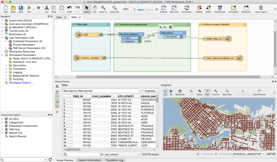Image resolution: width=277 pixels, height=162 pixels.
Task: Expand the local-area-boundary [SHAPEFILE] node
Action: pos(2,24)
